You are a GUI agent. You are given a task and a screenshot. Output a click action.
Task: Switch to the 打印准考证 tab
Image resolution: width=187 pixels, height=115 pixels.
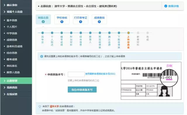81,19
